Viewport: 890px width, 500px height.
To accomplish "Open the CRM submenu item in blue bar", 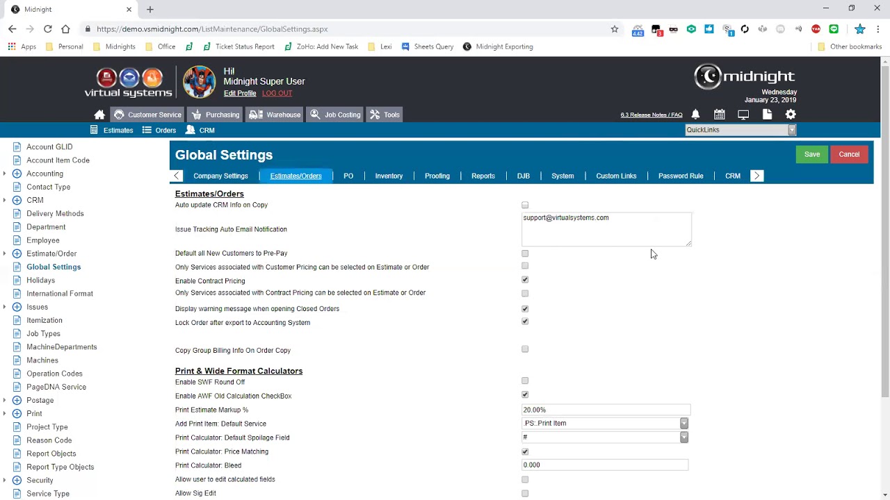I will tap(200, 130).
